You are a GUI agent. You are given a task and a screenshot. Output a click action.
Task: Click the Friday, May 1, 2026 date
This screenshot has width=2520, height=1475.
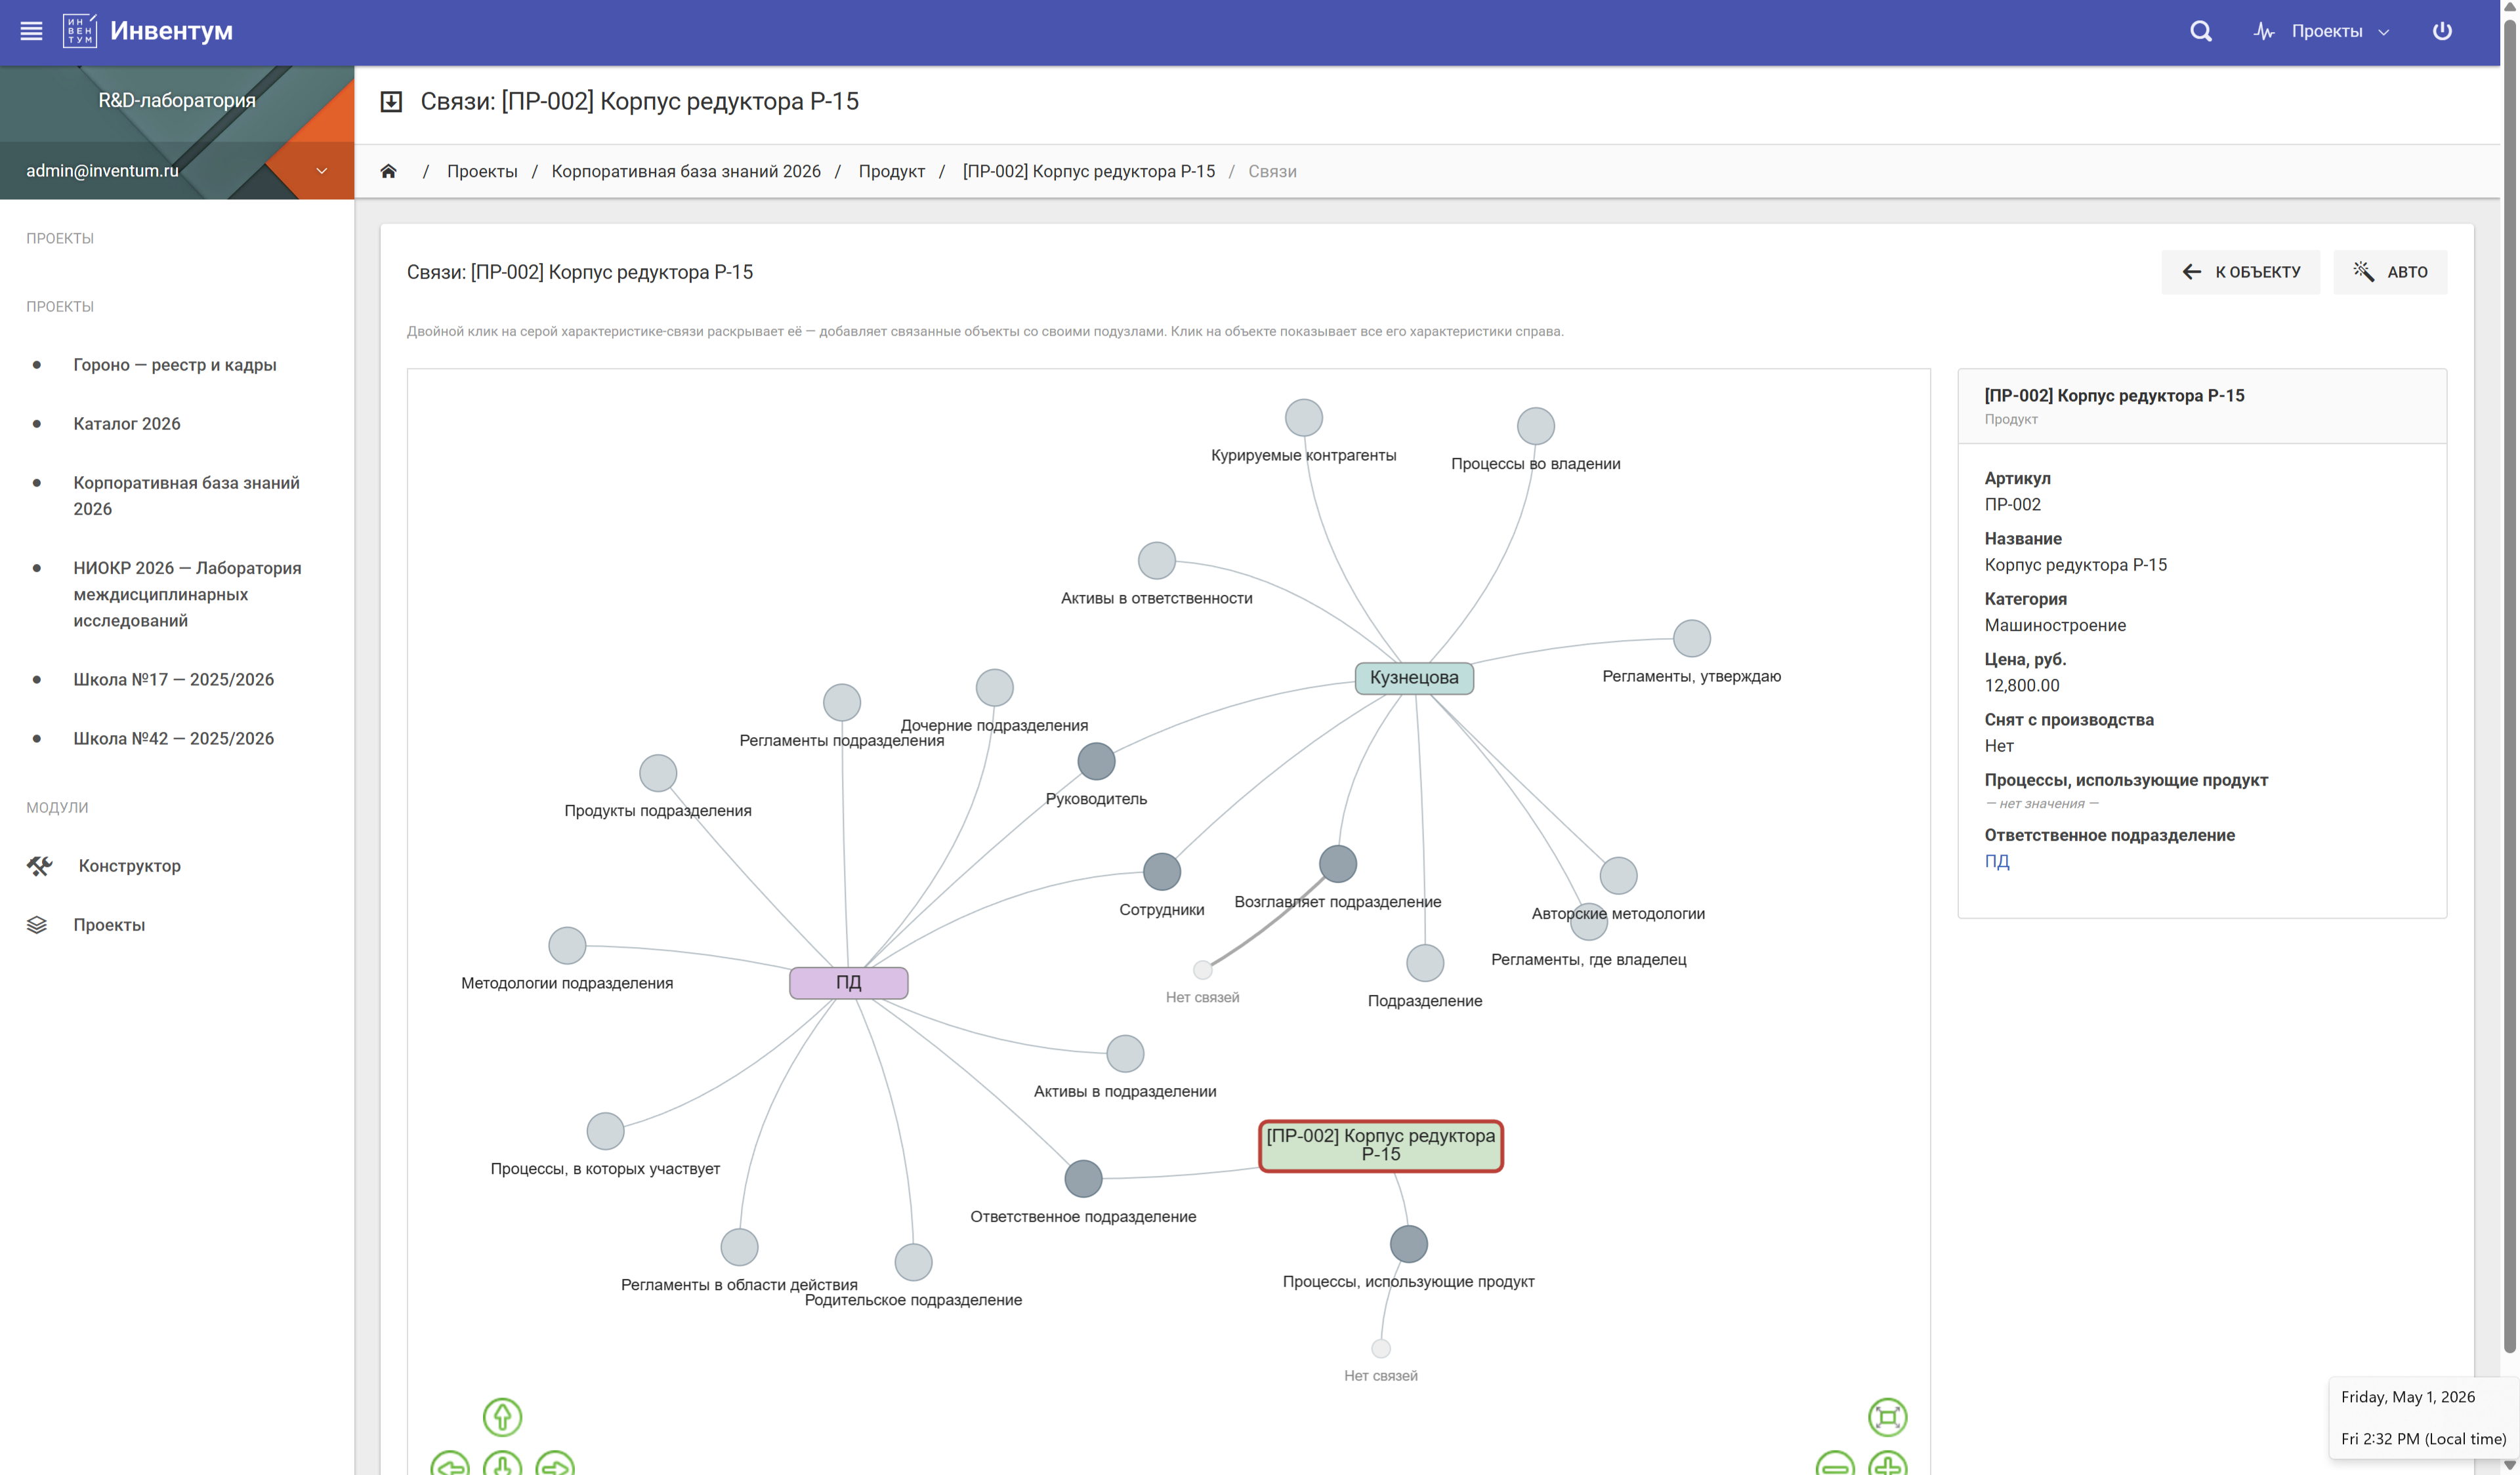(x=2408, y=1397)
